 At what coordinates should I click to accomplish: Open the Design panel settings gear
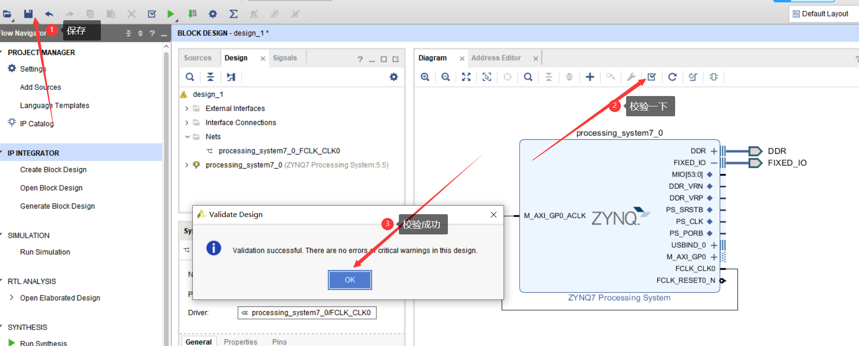pos(394,77)
